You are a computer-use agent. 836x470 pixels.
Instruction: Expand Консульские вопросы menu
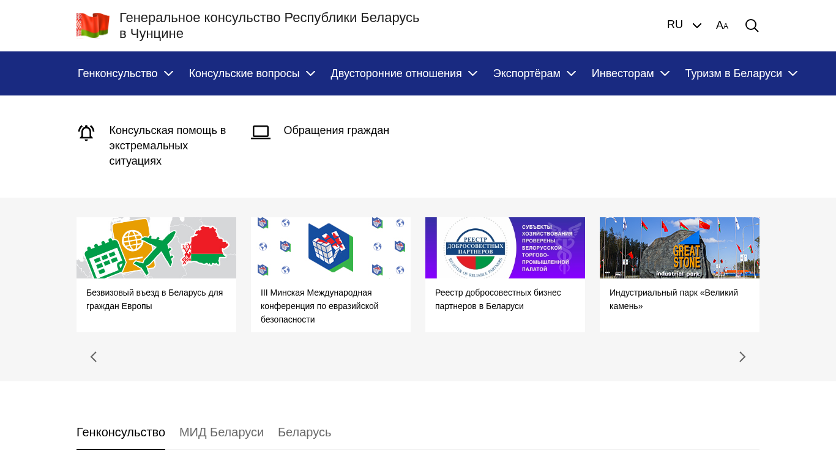point(252,73)
